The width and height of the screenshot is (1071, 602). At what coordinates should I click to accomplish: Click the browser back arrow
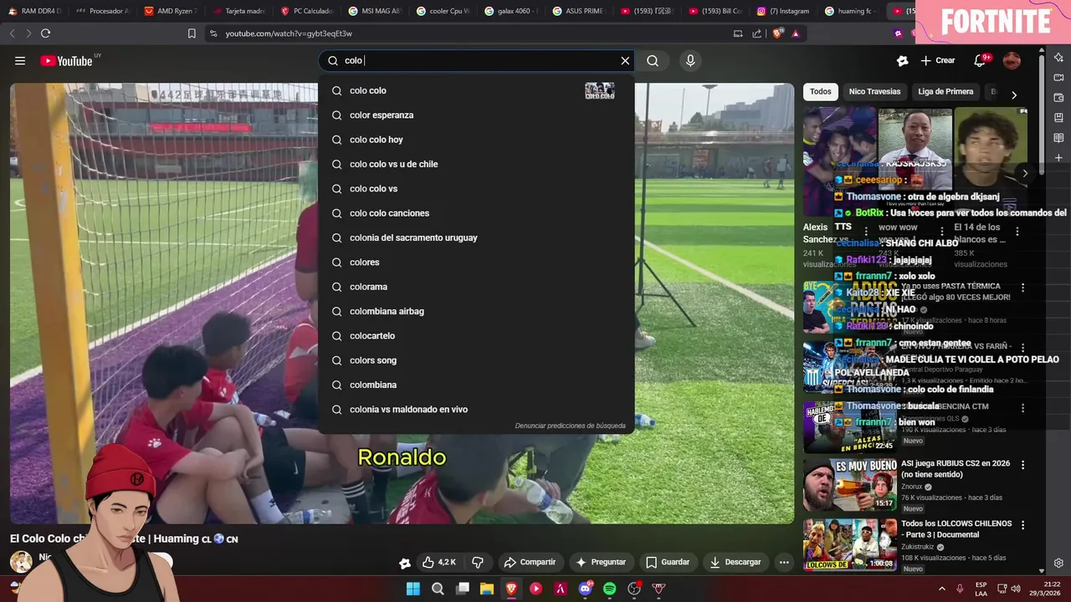[12, 33]
